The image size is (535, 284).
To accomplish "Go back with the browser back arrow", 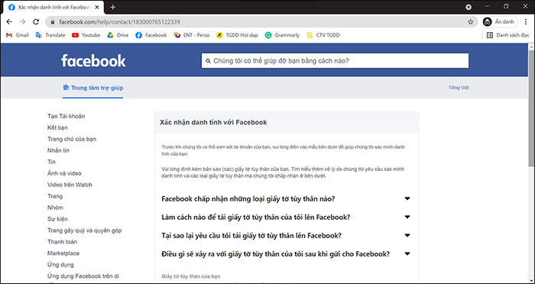I will pos(9,22).
